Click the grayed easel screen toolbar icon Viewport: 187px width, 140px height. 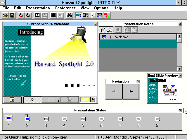[45, 15]
